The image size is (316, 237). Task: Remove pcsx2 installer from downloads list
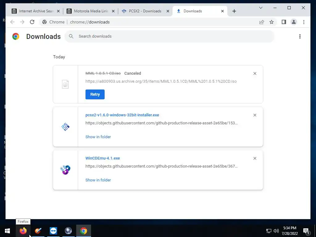(x=255, y=115)
